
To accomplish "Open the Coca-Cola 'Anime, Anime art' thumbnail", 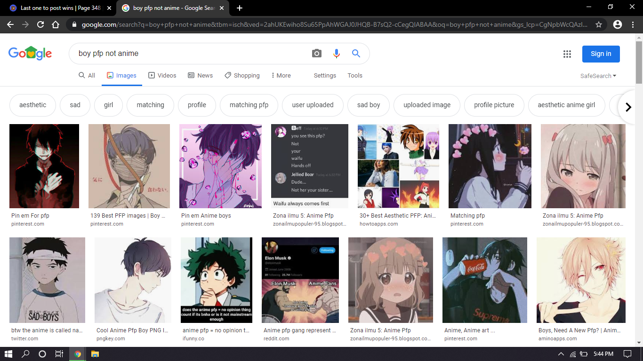I will coord(485,280).
